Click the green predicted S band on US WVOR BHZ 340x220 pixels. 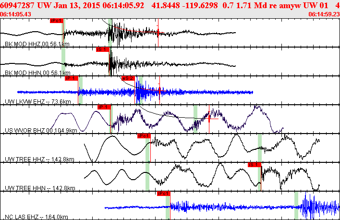195,119
